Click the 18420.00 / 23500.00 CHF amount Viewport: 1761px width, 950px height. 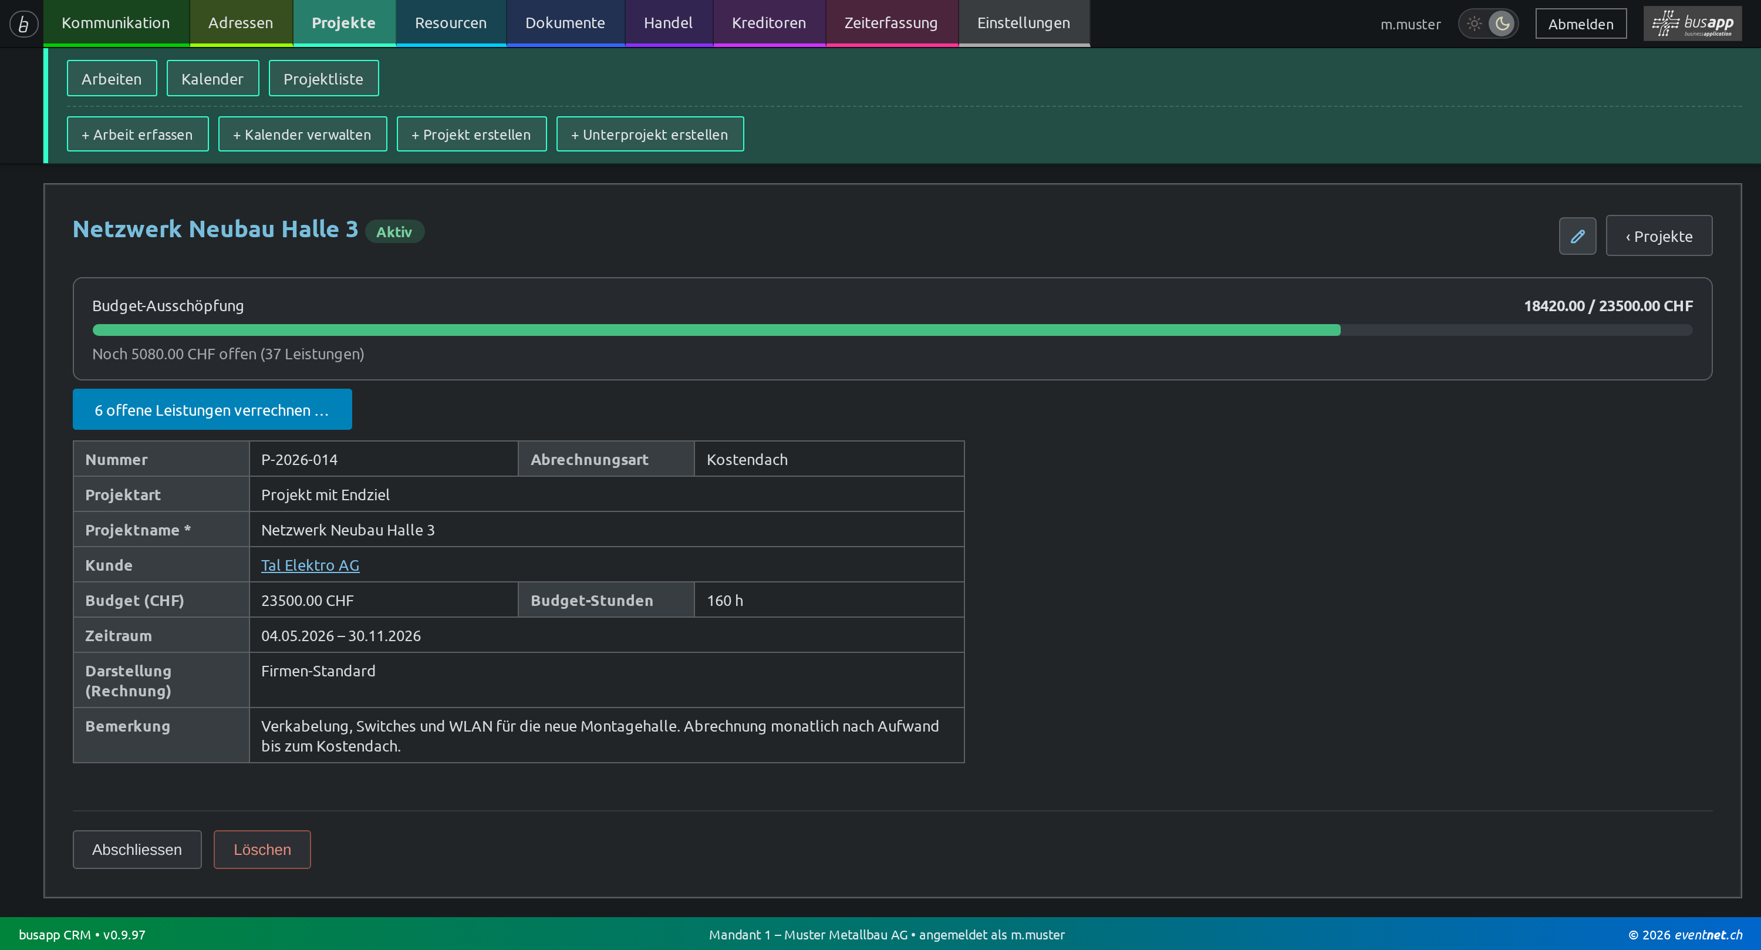point(1608,306)
